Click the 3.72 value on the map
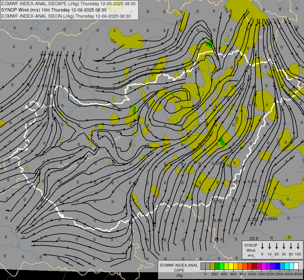Screen dimensions: 304x280 218,202
